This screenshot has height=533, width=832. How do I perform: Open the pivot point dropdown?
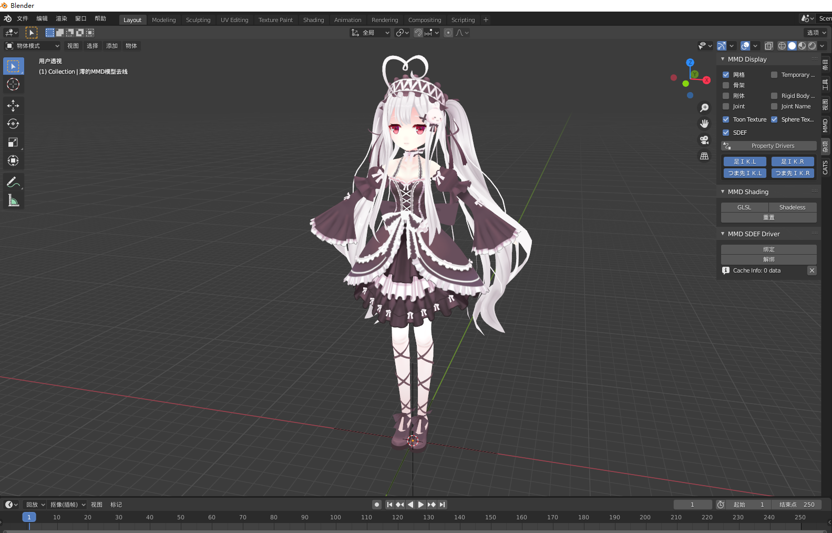[x=402, y=33]
